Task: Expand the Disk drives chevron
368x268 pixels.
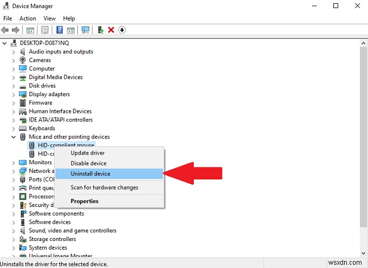Action: pos(14,86)
